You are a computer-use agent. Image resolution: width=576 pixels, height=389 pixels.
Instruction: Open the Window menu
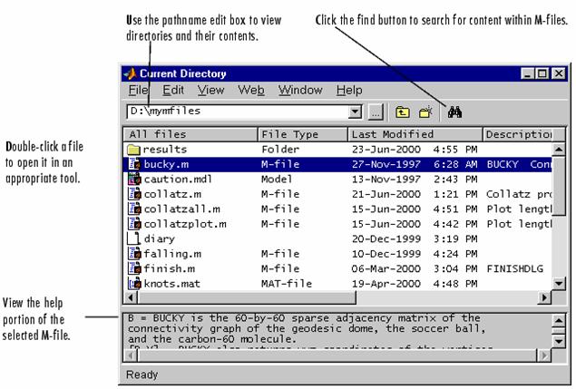(x=299, y=91)
